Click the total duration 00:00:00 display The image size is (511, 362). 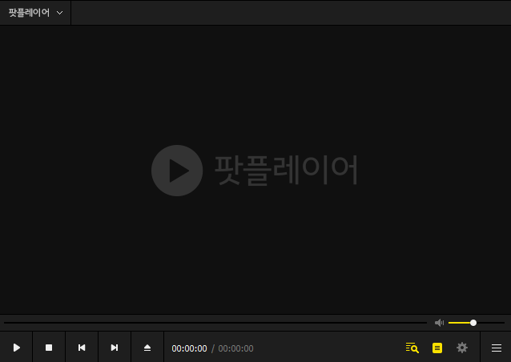pos(235,348)
